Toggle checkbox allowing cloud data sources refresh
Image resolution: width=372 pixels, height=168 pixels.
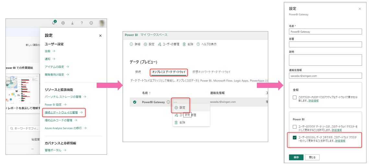[x=295, y=127]
